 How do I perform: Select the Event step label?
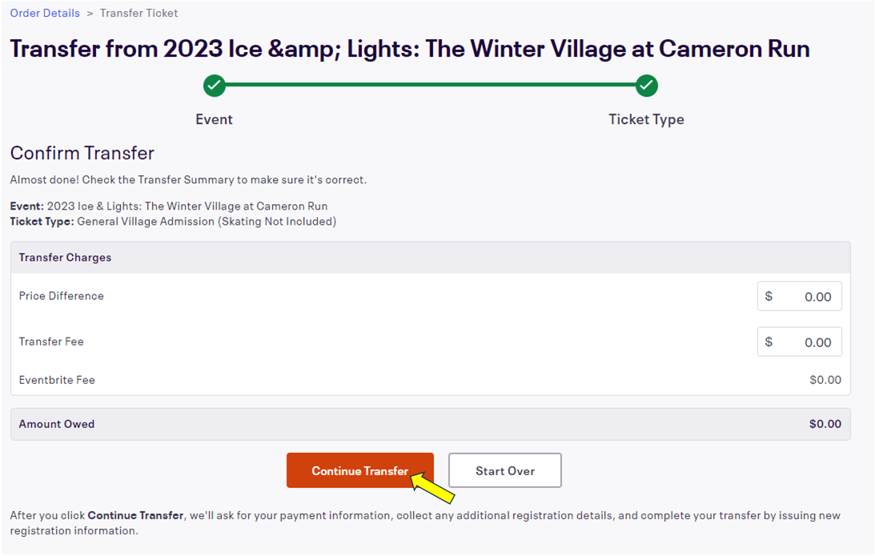coord(214,119)
